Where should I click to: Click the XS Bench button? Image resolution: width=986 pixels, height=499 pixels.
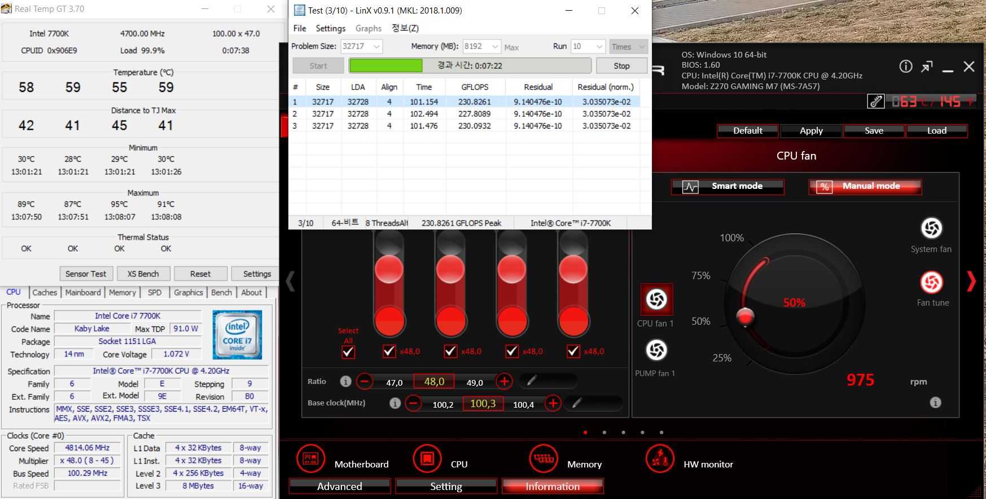click(x=143, y=274)
